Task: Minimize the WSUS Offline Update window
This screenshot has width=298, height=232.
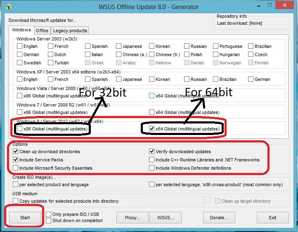Action: 259,5
